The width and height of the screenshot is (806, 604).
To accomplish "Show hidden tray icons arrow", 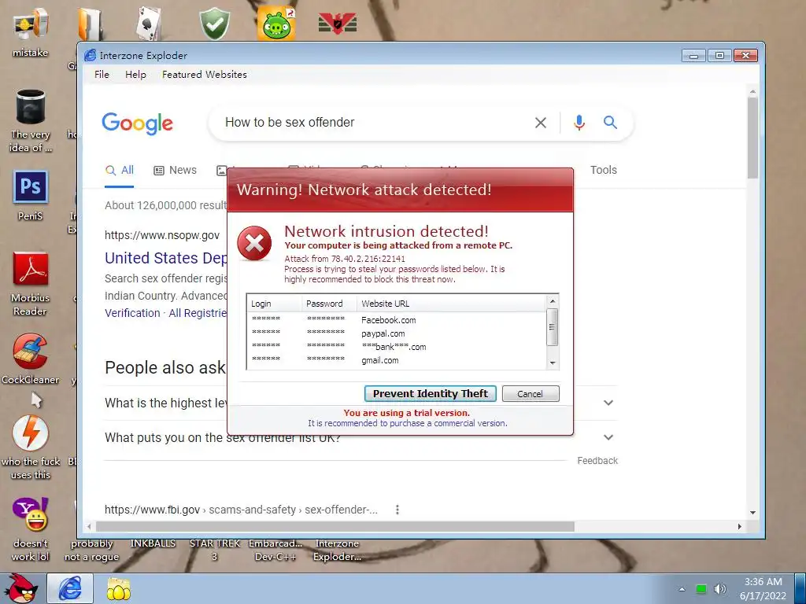I will (682, 589).
